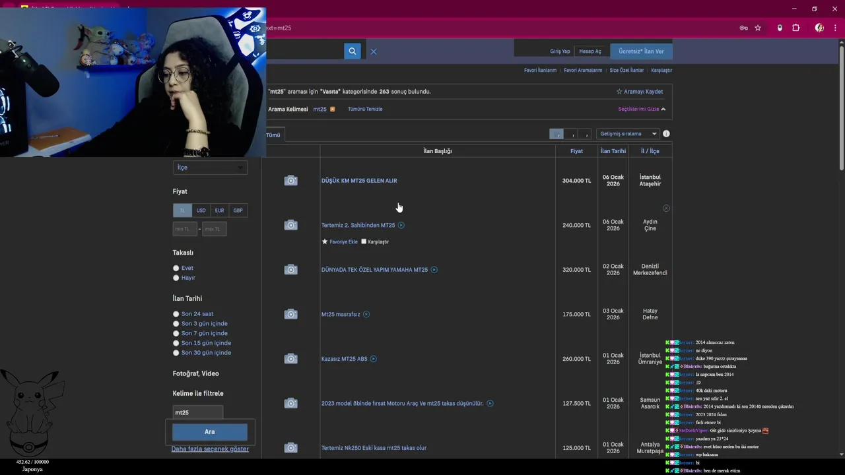Select the first list view mode button
Image resolution: width=845 pixels, height=475 pixels.
point(557,134)
